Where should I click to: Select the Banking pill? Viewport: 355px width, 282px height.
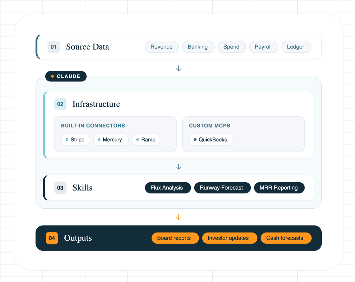[x=198, y=47]
